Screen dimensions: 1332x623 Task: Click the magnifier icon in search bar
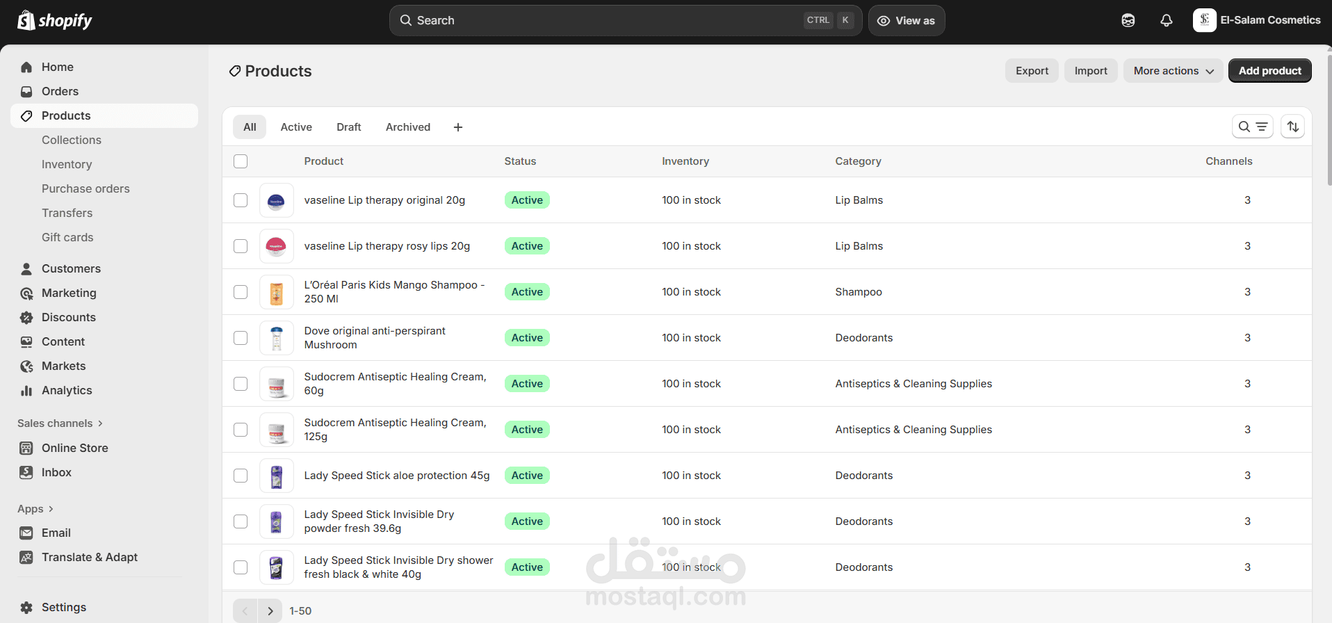(x=406, y=20)
